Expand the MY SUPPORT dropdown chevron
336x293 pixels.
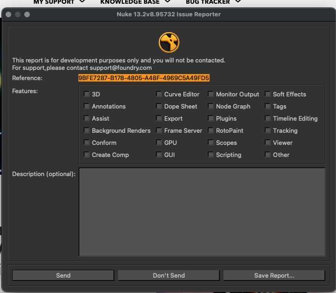pos(82,1)
